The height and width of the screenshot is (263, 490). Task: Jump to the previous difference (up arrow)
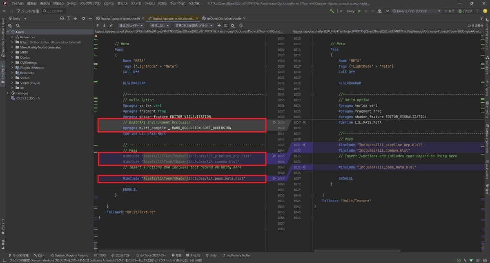98,25
